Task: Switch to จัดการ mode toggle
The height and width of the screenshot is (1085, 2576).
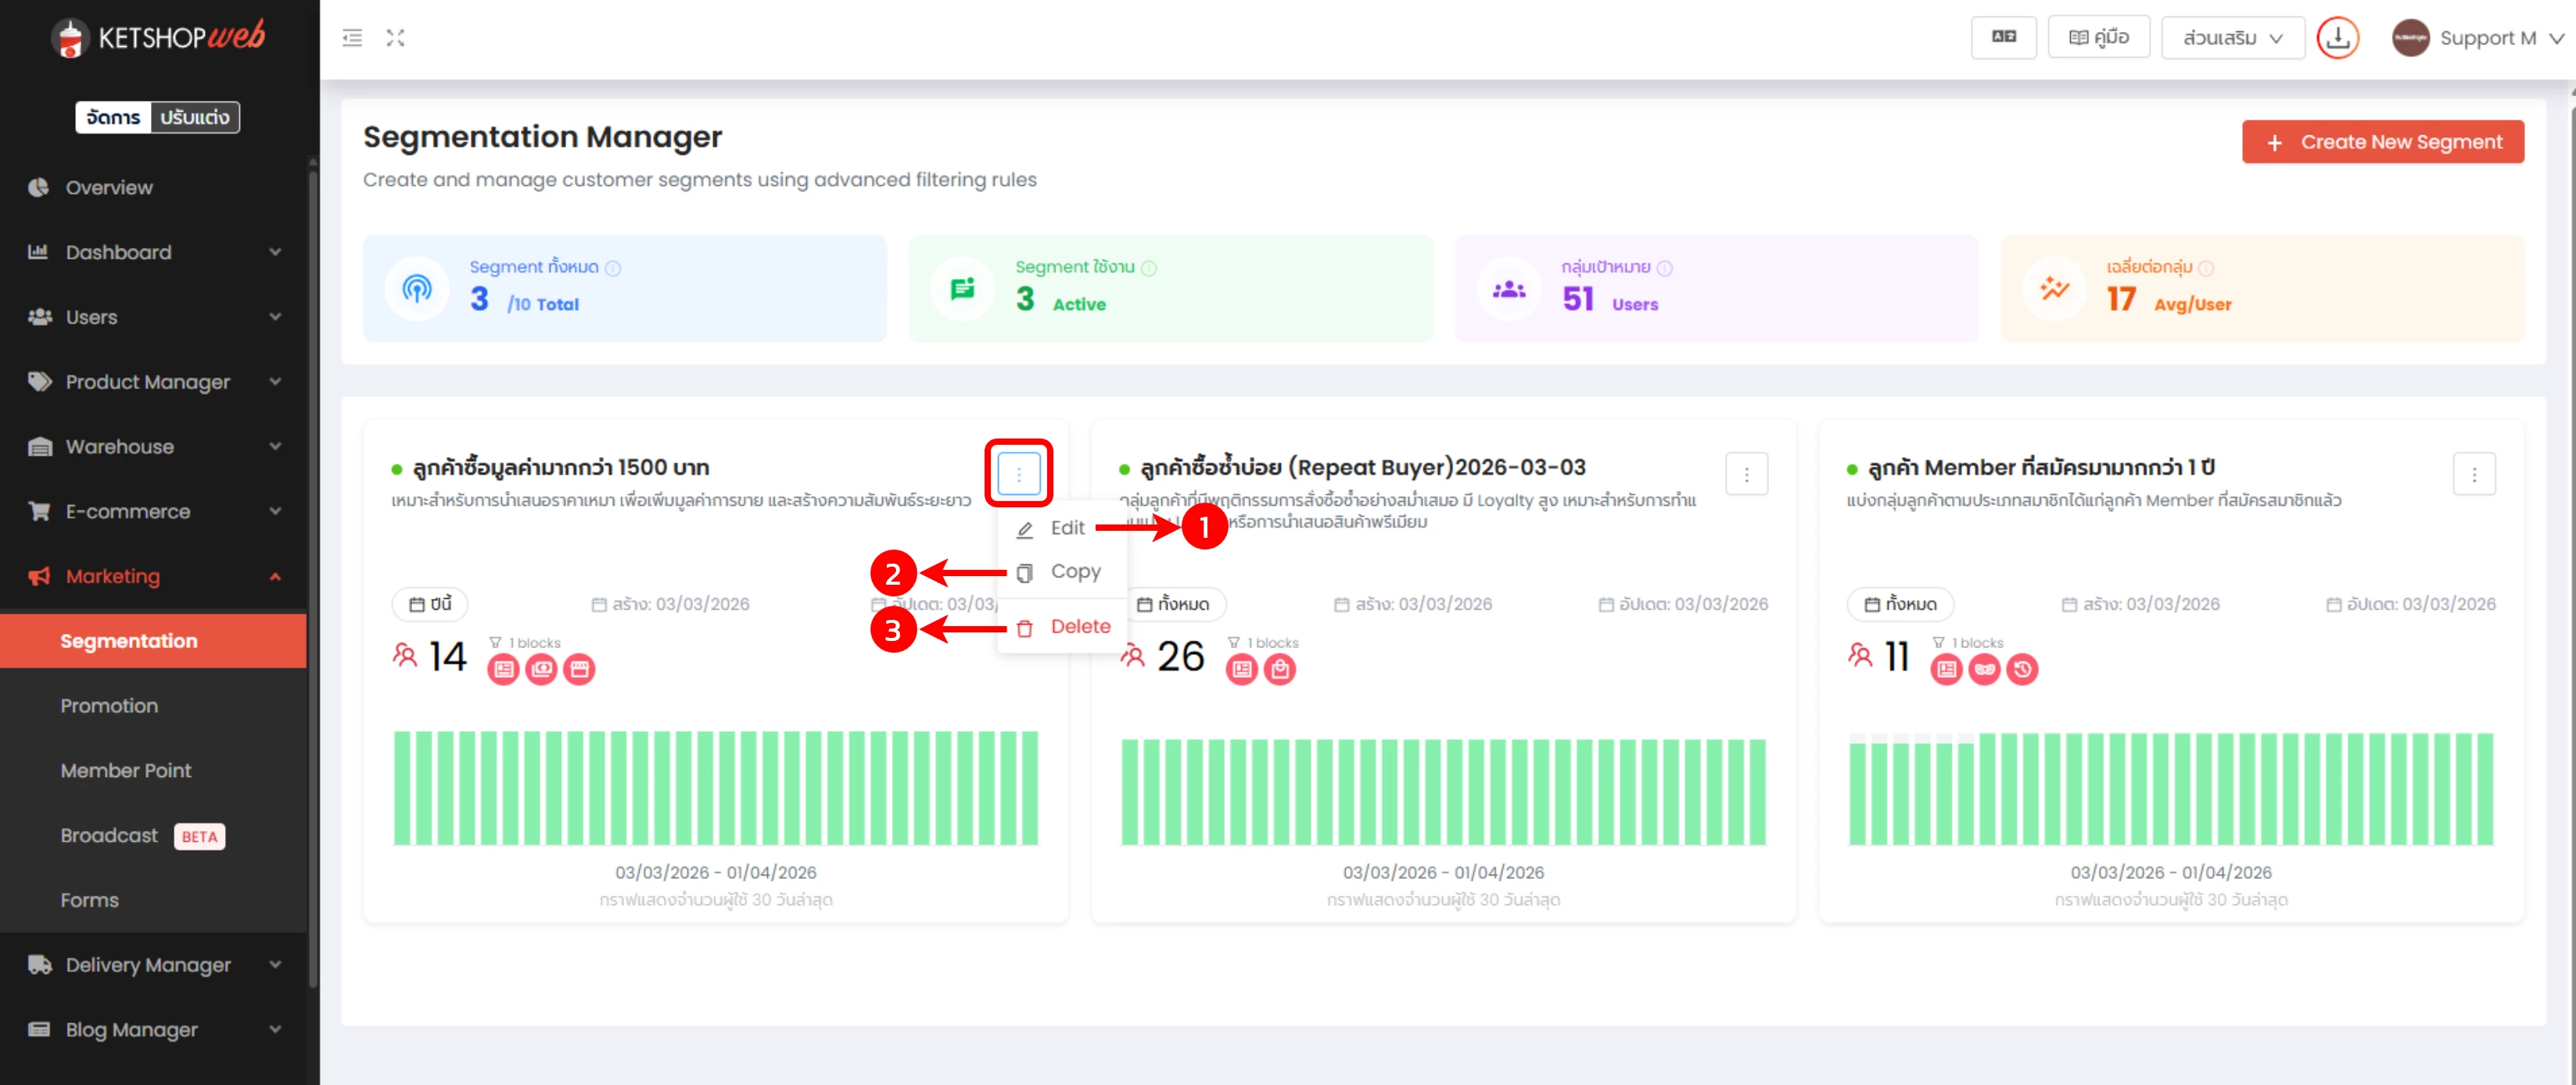Action: click(113, 117)
